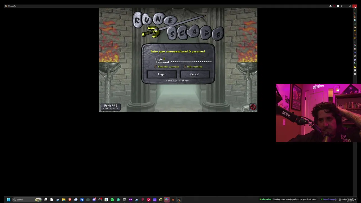Focus the Password field
Image resolution: width=361 pixels, height=203 pixels.
(184, 62)
